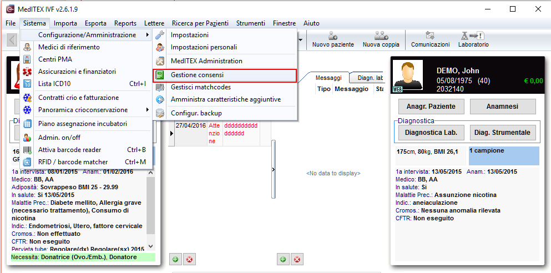Screen dimensions: 551x273
Task: Open the toolbar dropdown arrow left of Nuovo paziente
Action: 300,39
